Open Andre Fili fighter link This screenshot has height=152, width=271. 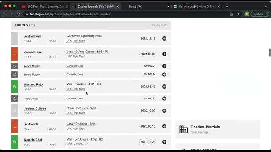(x=31, y=124)
